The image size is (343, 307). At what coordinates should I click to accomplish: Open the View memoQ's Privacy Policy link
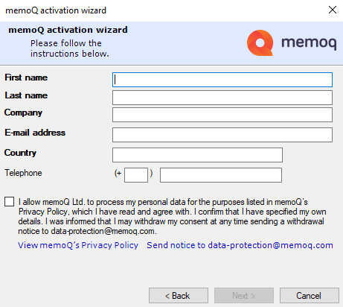pos(78,245)
